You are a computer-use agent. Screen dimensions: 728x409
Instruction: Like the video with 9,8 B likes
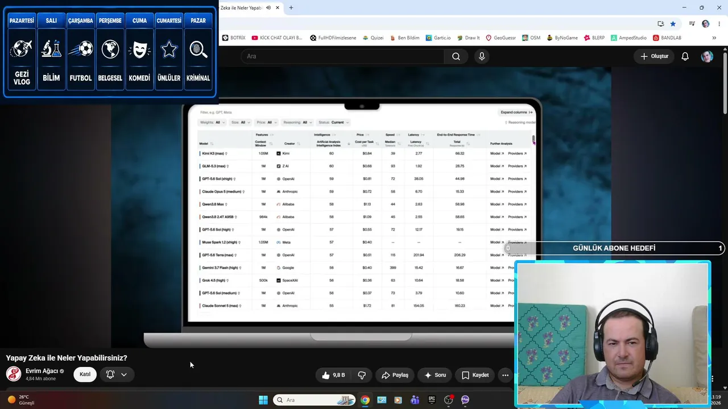(x=333, y=375)
